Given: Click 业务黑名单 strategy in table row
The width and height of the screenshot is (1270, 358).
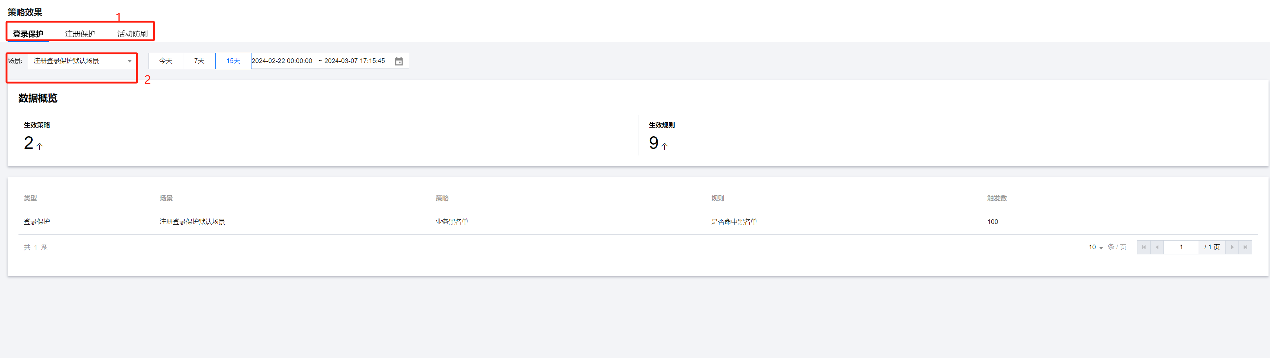Looking at the screenshot, I should (x=451, y=222).
